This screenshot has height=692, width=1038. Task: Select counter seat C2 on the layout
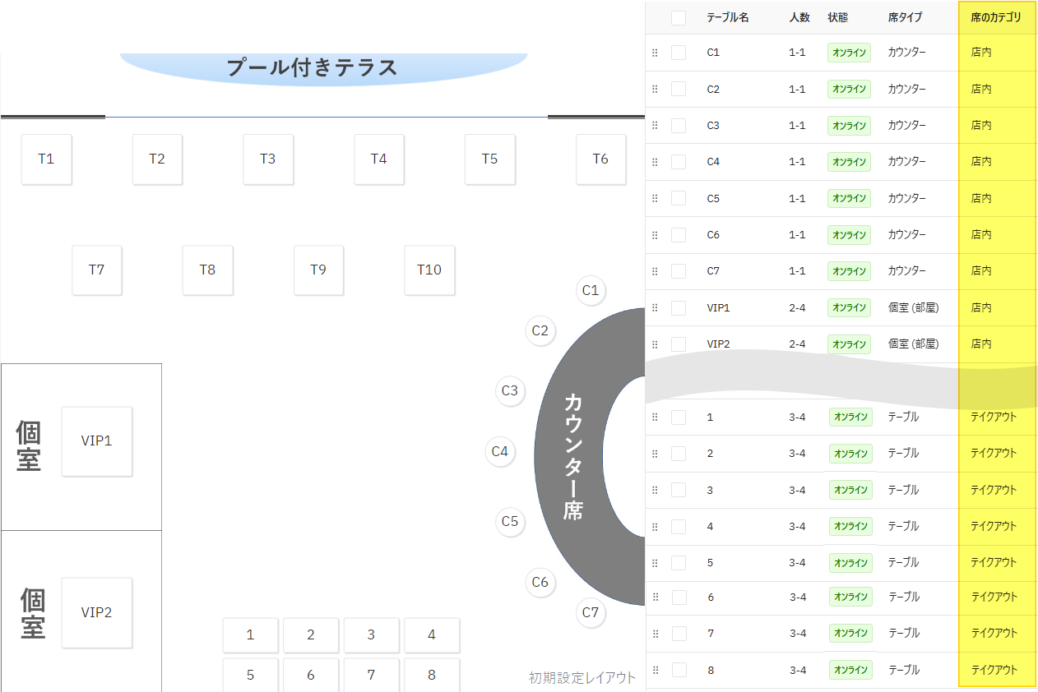click(x=540, y=331)
